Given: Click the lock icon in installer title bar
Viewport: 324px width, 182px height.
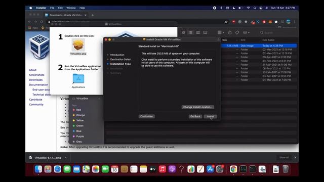Looking at the screenshot, I should click(x=218, y=39).
